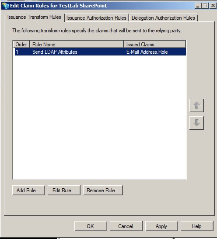Move selected rule up with arrow button
This screenshot has height=239, width=217.
(196, 105)
